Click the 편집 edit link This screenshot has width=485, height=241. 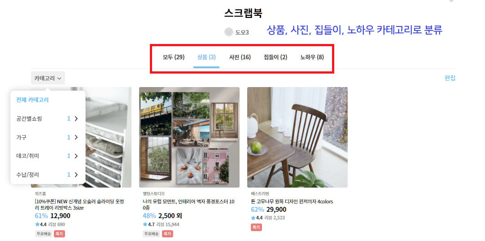coord(450,78)
